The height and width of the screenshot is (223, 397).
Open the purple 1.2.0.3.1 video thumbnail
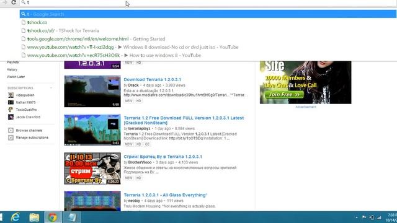[92, 64]
